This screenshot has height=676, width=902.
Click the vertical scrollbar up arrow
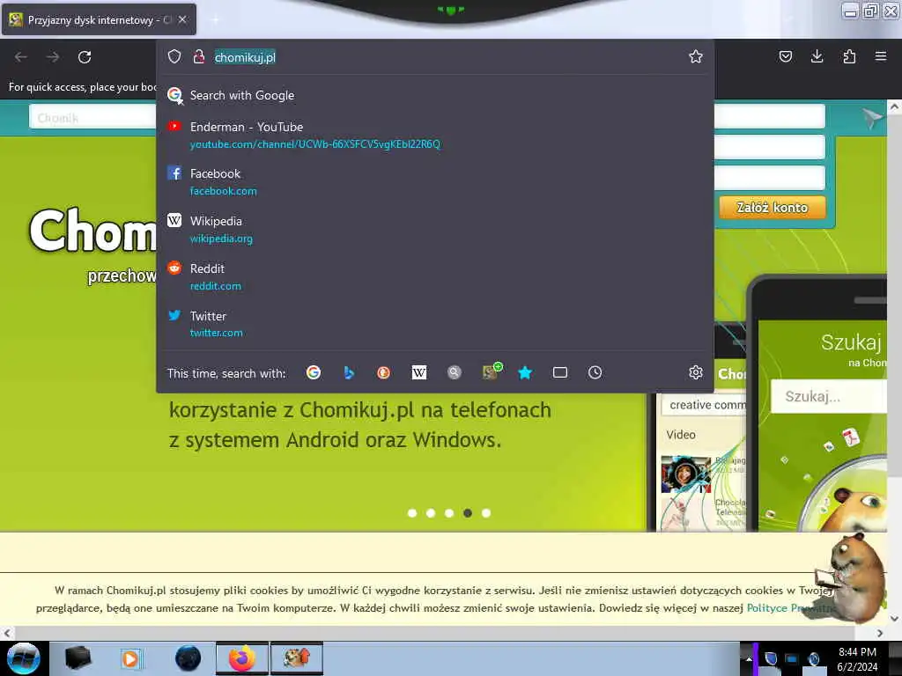(894, 107)
